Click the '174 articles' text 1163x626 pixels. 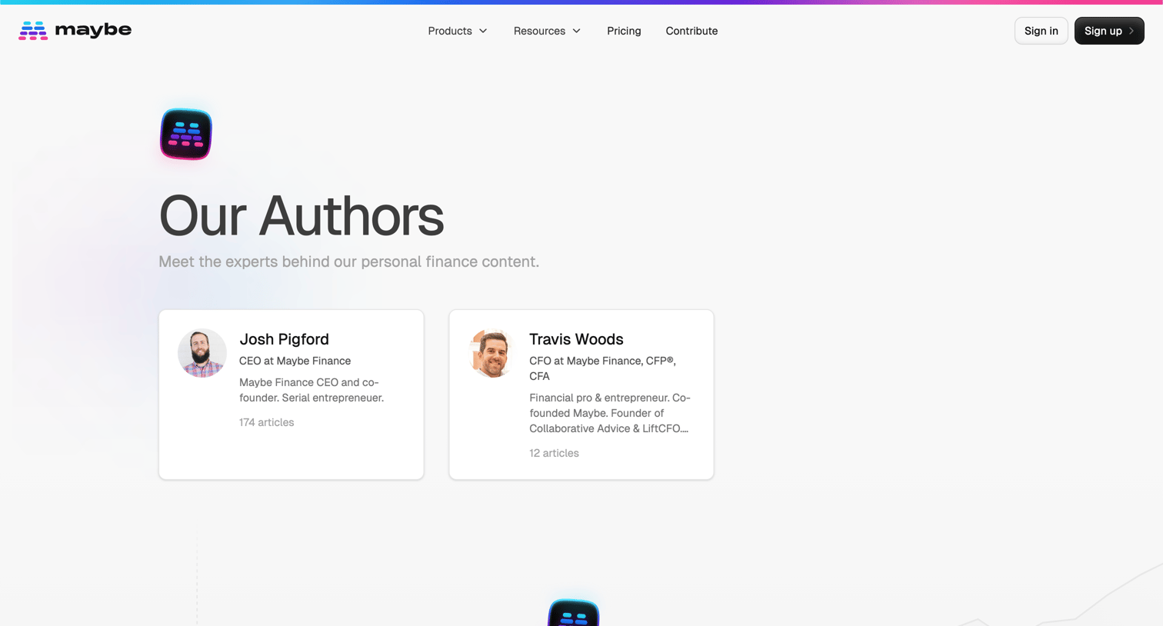[x=266, y=422]
